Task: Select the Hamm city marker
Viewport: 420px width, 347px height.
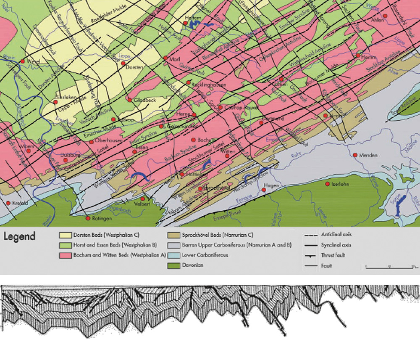Action: pyautogui.click(x=358, y=56)
